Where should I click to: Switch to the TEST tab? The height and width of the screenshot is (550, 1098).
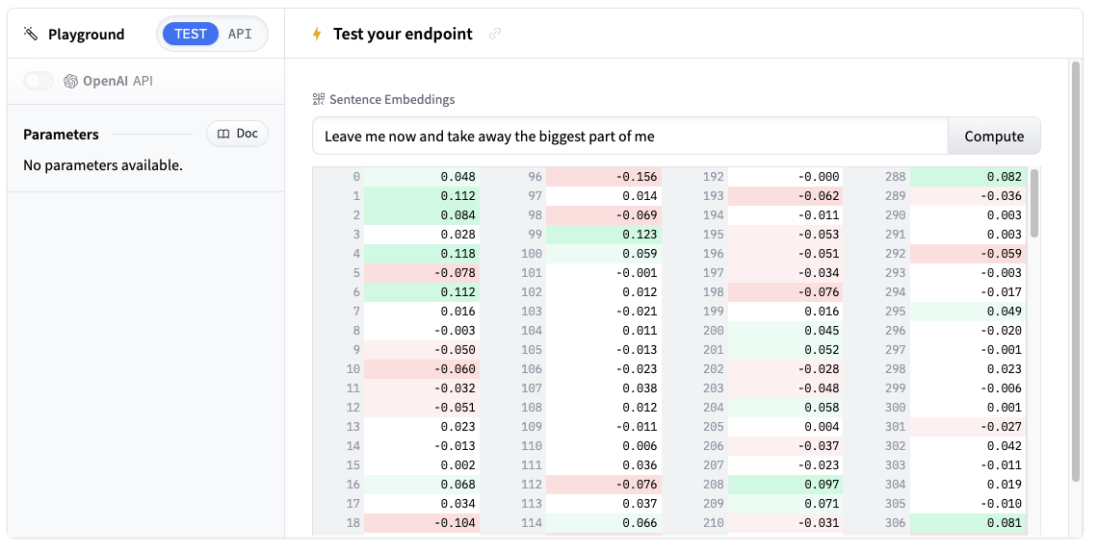pyautogui.click(x=191, y=34)
